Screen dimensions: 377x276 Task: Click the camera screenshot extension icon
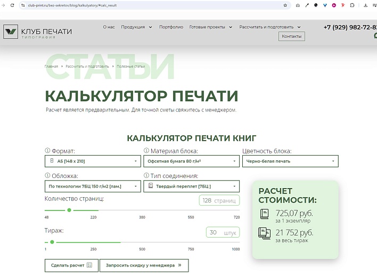(x=298, y=5)
